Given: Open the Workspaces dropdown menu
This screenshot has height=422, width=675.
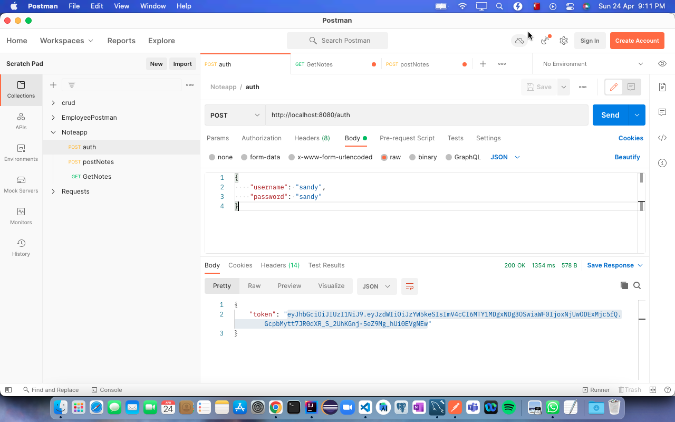Looking at the screenshot, I should (x=67, y=41).
